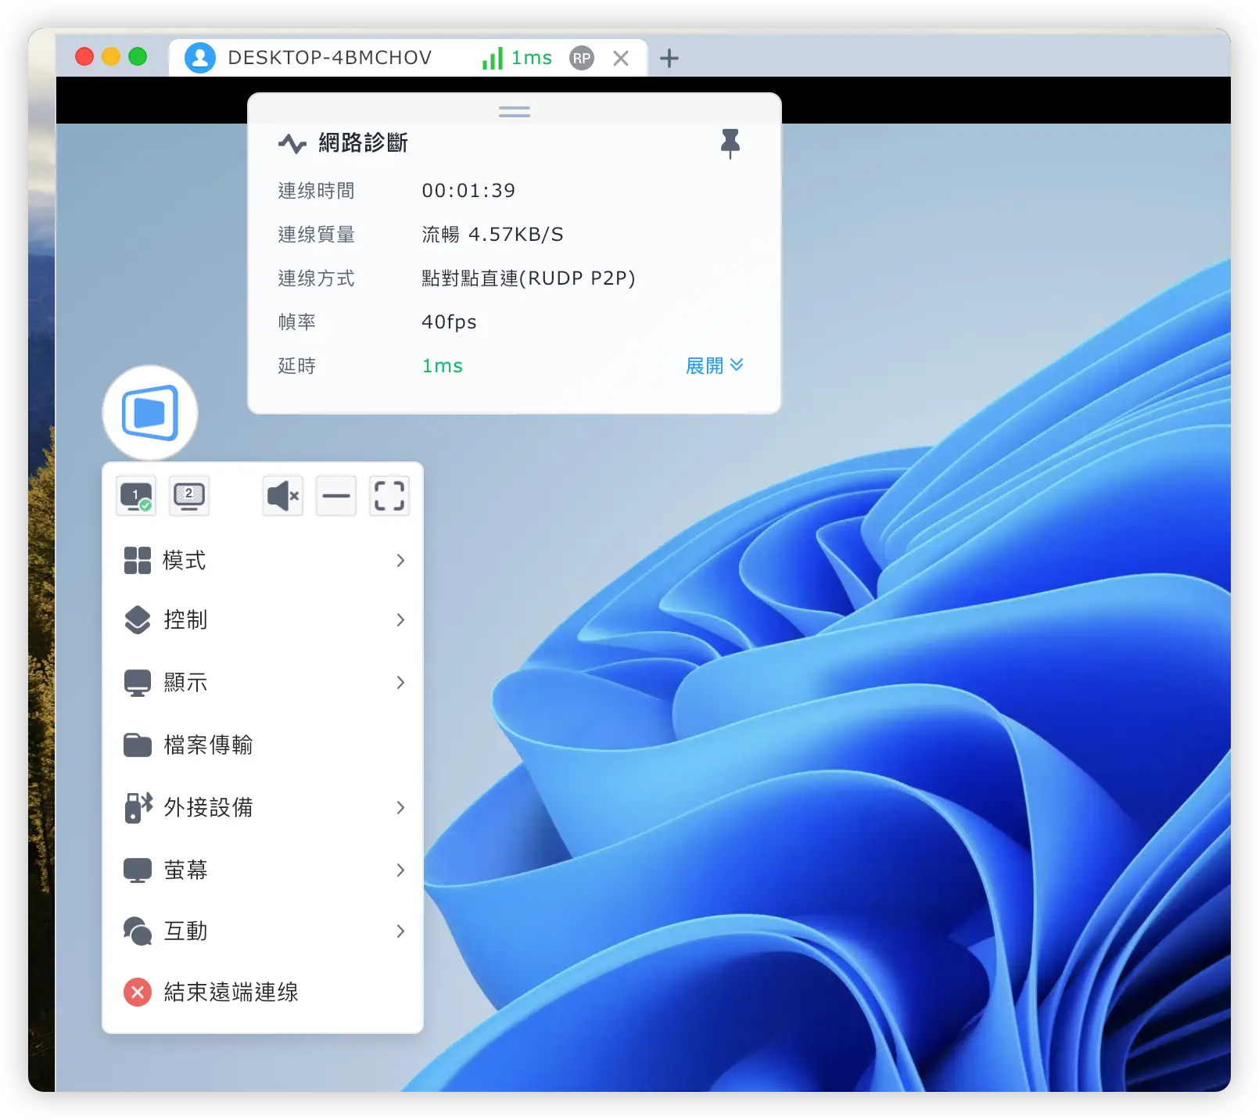
Task: Toggle the muted speaker icon
Action: 283,496
